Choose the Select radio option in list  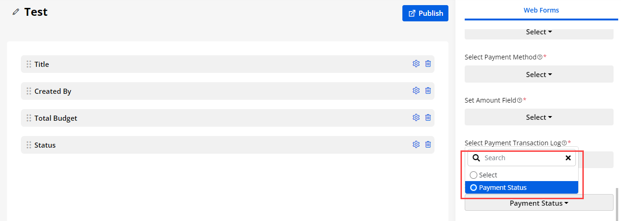tap(474, 175)
